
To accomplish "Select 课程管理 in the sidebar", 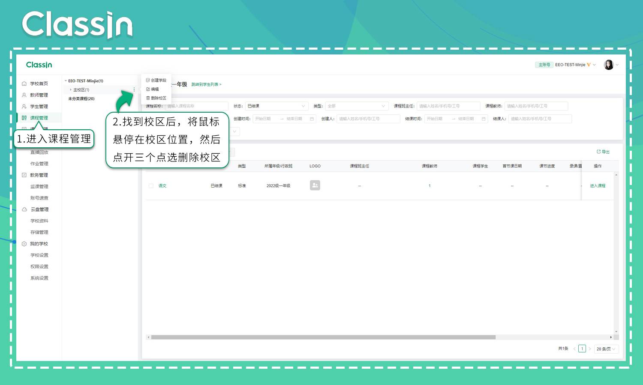I will pos(39,118).
